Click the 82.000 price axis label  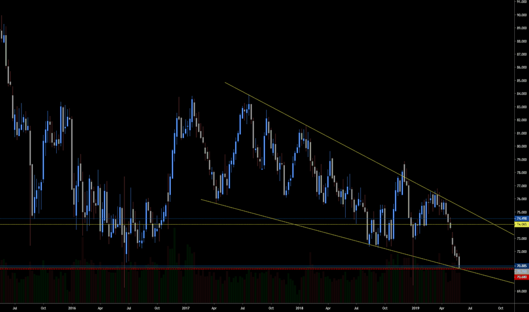tap(522, 120)
